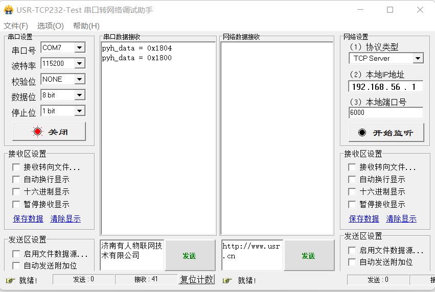
Task: Toggle network 暂停接收显示 checkbox
Action: [x=352, y=205]
